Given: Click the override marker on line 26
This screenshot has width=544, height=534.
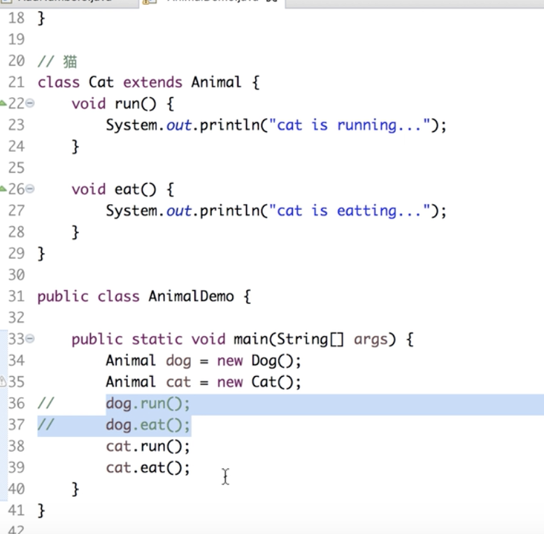Looking at the screenshot, I should pyautogui.click(x=3, y=189).
